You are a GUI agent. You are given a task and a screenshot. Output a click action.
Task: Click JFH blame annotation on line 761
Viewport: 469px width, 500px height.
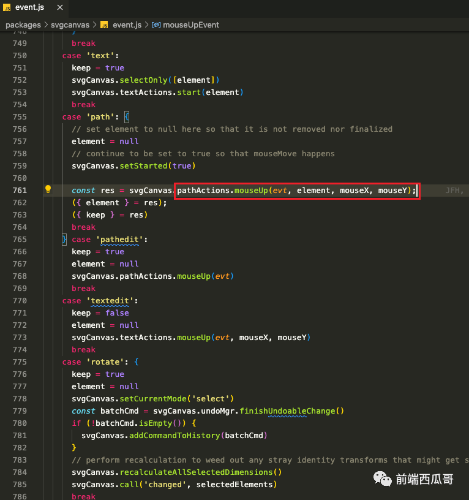pyautogui.click(x=454, y=191)
